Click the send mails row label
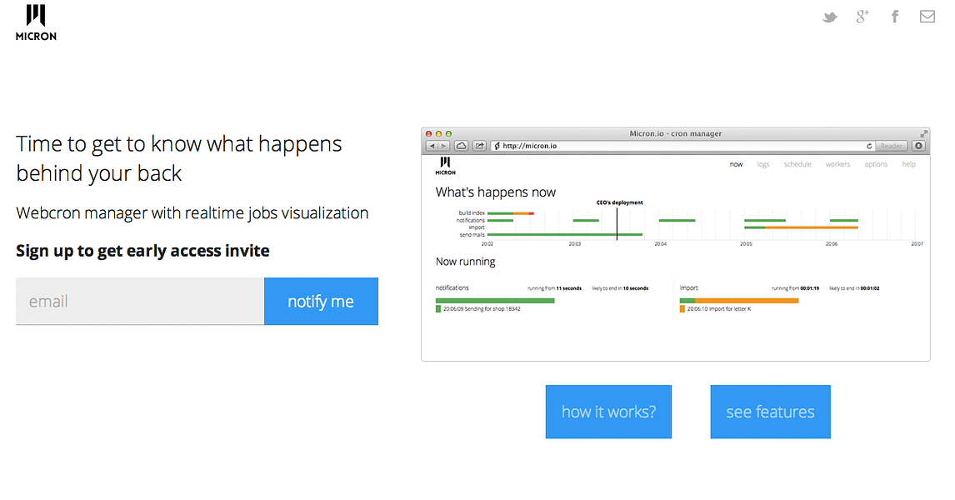This screenshot has width=955, height=500. click(472, 234)
